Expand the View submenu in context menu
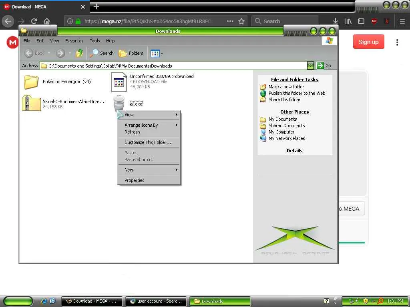Viewport: 410px width, 307px height. 149,115
